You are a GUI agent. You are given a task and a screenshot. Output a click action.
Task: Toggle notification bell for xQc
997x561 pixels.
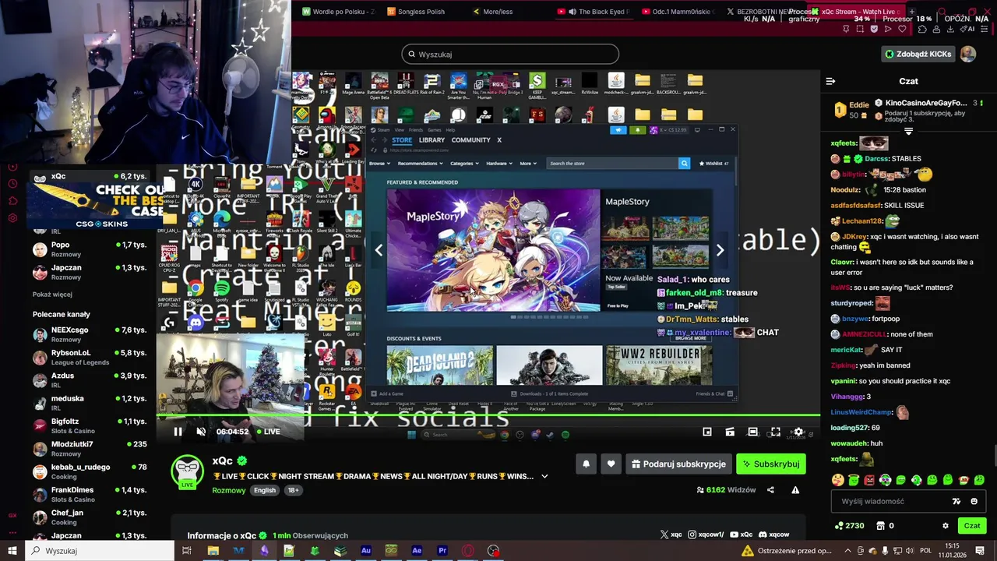pos(586,464)
